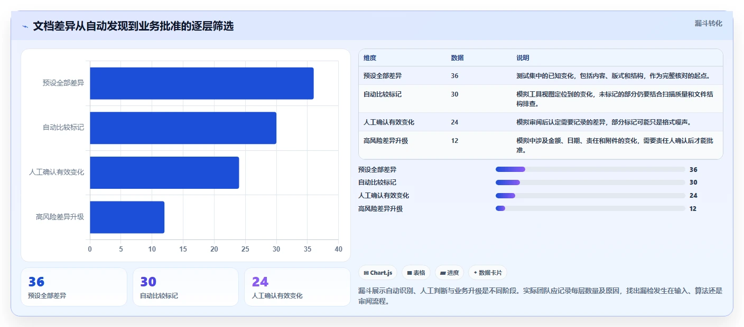Click the Chart.js chip
The image size is (744, 327).
[x=378, y=273]
